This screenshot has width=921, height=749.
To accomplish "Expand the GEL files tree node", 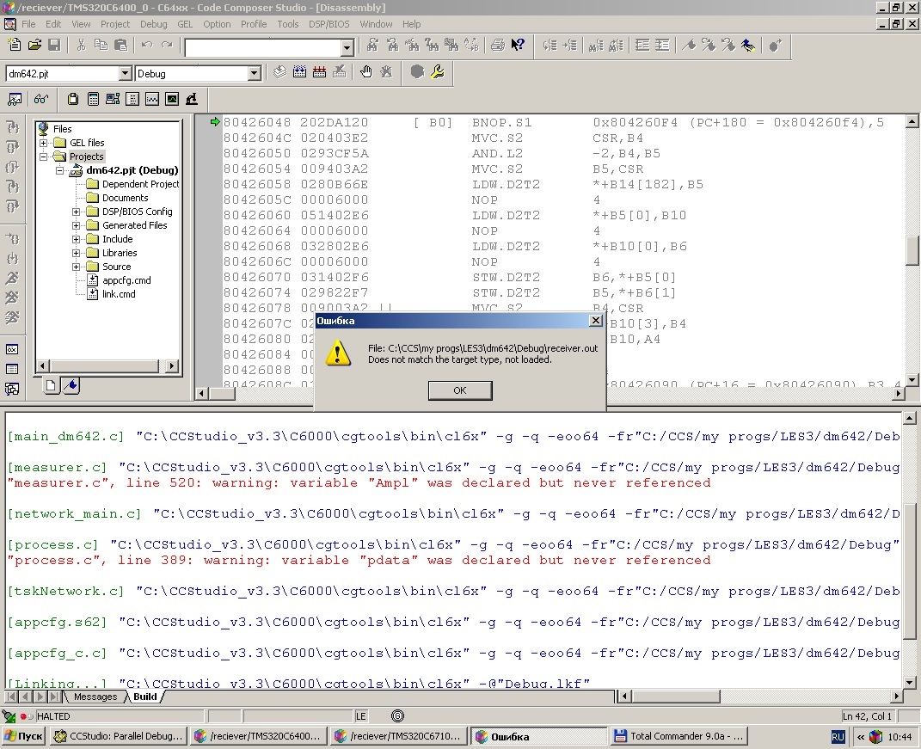I will (44, 143).
